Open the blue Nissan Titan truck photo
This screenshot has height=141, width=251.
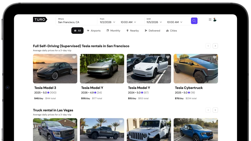click(55, 130)
